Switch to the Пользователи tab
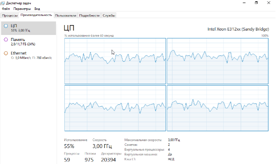Image resolution: width=276 pixels, height=164 pixels. (66, 16)
